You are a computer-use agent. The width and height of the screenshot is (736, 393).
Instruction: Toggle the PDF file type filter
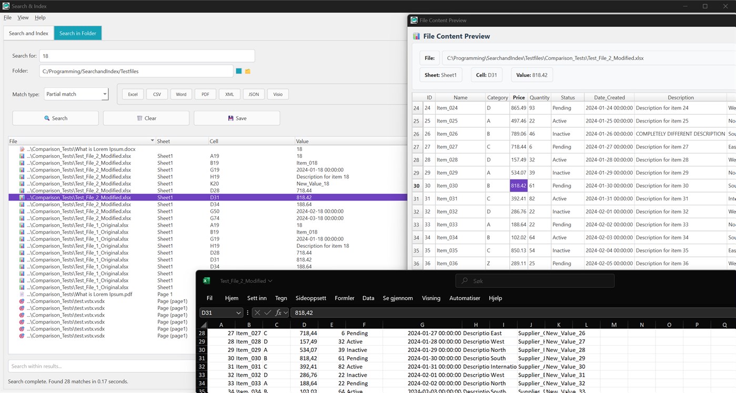pyautogui.click(x=205, y=94)
